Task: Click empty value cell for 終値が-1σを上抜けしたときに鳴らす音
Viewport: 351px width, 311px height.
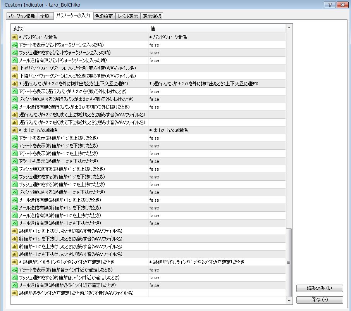Action: pos(217,247)
